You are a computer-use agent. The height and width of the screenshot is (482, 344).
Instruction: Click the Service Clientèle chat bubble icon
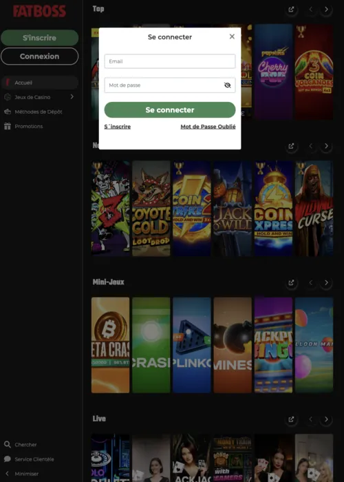coord(8,459)
